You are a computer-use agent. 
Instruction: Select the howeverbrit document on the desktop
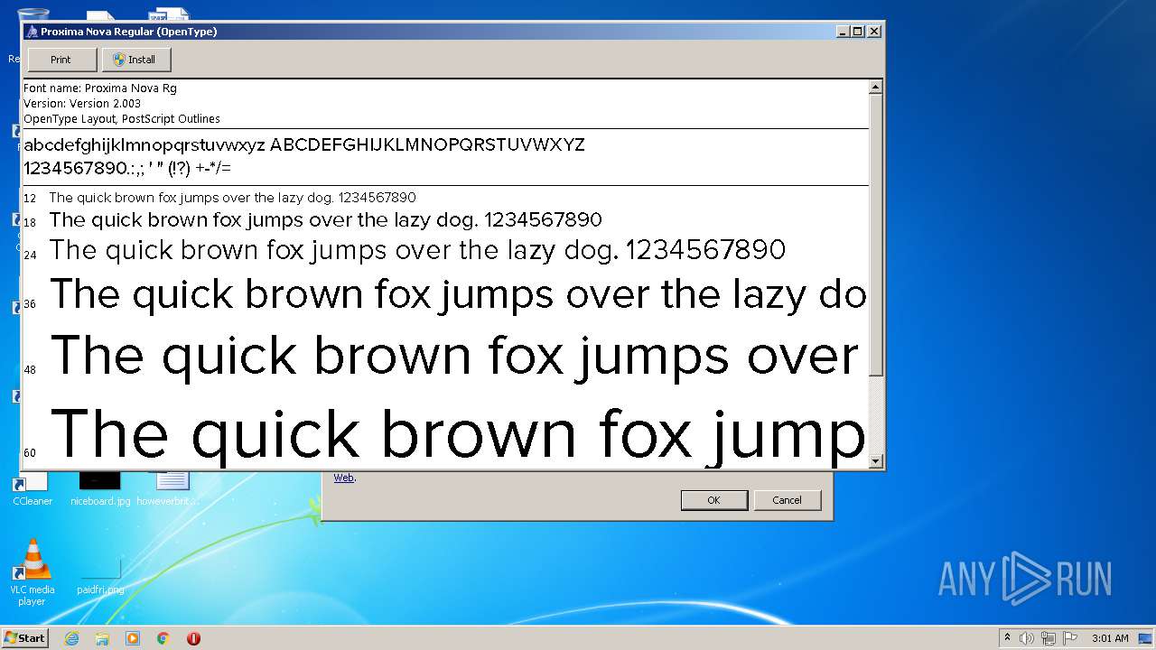[169, 487]
